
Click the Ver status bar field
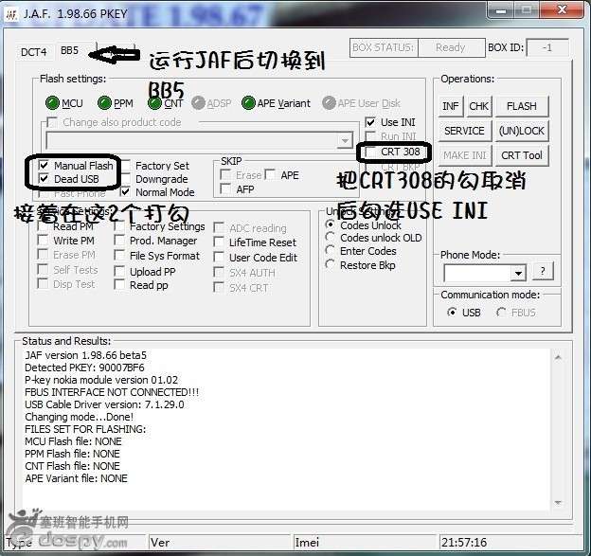click(x=220, y=543)
